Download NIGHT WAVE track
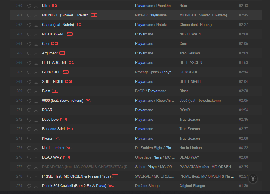This screenshot has height=194, width=270. [36, 34]
